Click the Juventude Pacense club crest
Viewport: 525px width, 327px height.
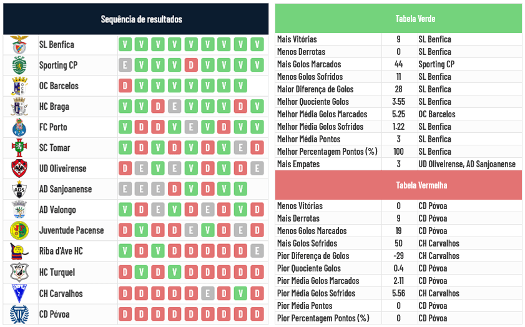tap(19, 231)
